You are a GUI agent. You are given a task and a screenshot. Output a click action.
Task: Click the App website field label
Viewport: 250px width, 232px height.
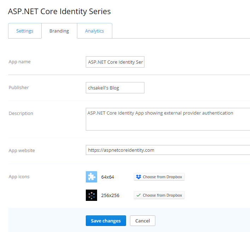(22, 150)
